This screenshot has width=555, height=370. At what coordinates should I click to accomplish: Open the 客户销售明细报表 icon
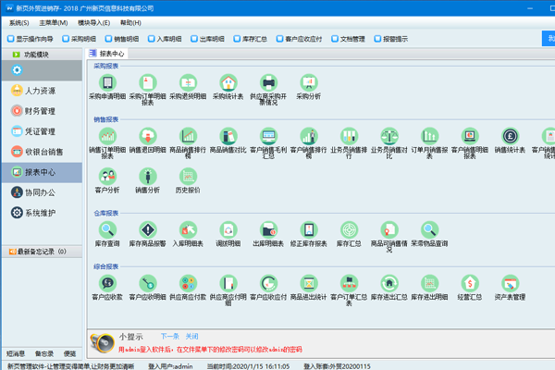[470, 136]
